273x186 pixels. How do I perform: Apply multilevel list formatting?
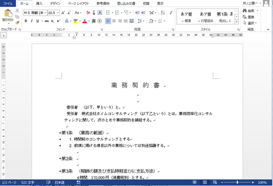click(x=126, y=13)
